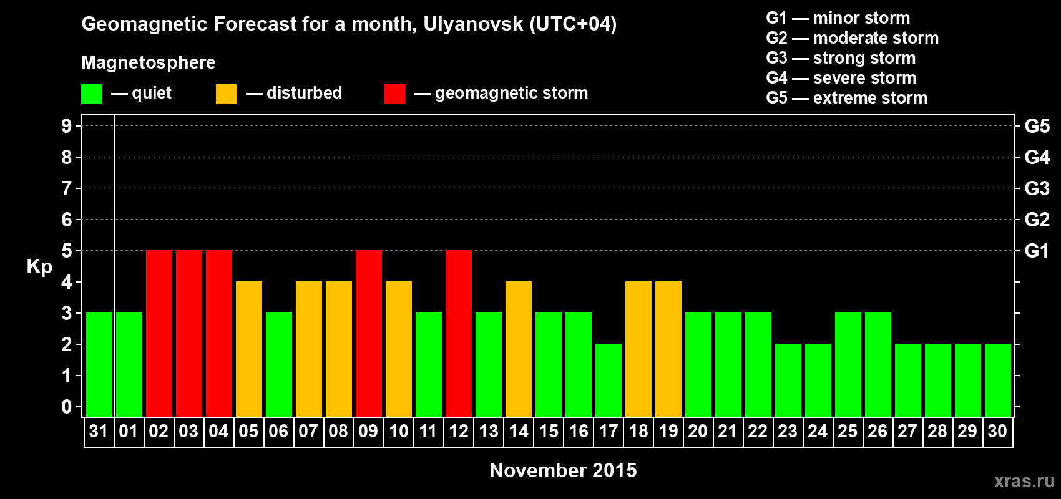Image resolution: width=1061 pixels, height=499 pixels.
Task: Click the 'geomagnetic storm' legend label
Action: pyautogui.click(x=511, y=94)
